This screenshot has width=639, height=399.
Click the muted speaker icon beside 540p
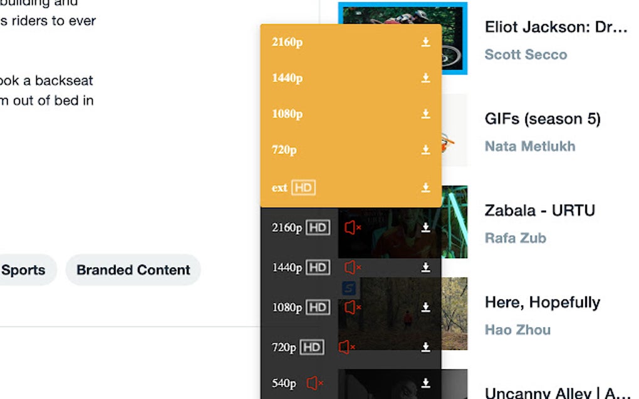pyautogui.click(x=314, y=383)
